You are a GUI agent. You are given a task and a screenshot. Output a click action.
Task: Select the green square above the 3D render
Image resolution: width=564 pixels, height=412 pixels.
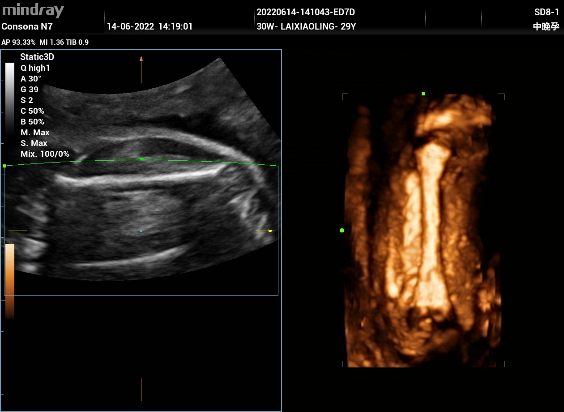[423, 94]
